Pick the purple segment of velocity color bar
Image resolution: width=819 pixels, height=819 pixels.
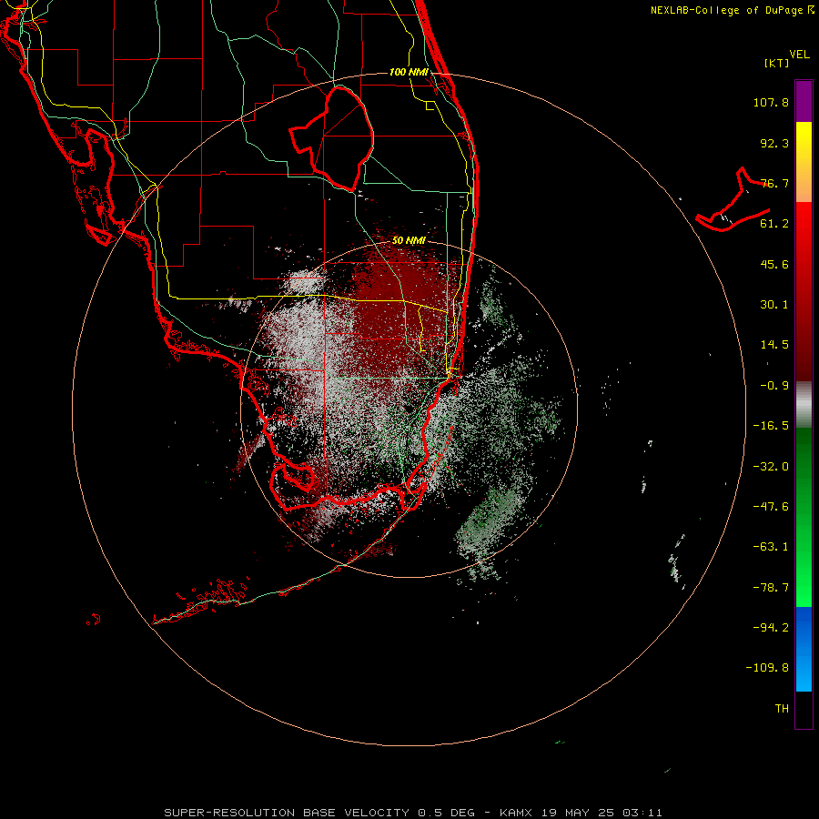[x=804, y=101]
